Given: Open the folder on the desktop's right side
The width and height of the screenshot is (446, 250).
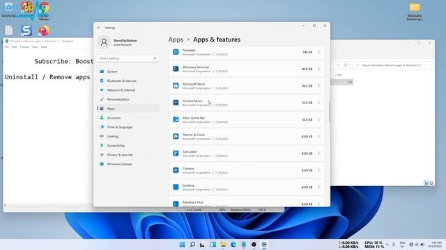Looking at the screenshot, I should coord(415,11).
